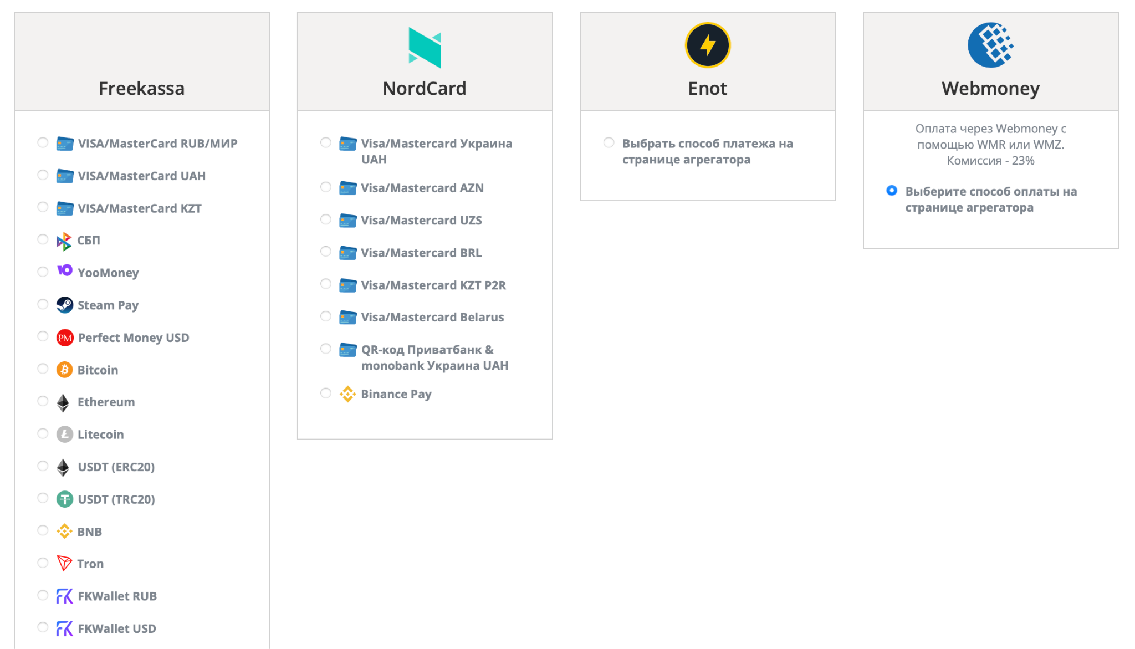This screenshot has width=1135, height=649.
Task: Select the Visa/Mastercard KZT P2R radio button
Action: (x=326, y=284)
